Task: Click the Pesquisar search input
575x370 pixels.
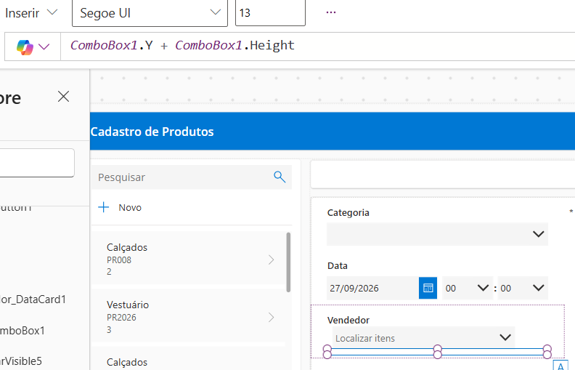Action: click(192, 177)
